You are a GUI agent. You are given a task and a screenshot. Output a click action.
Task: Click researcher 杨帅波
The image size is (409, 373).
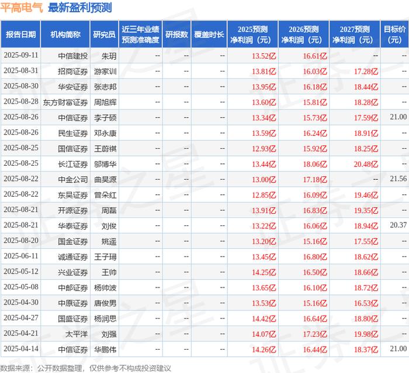point(105,288)
